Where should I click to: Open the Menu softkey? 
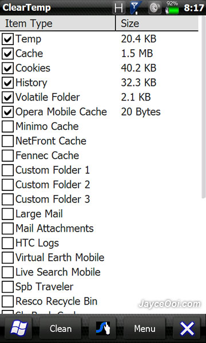coord(145,328)
